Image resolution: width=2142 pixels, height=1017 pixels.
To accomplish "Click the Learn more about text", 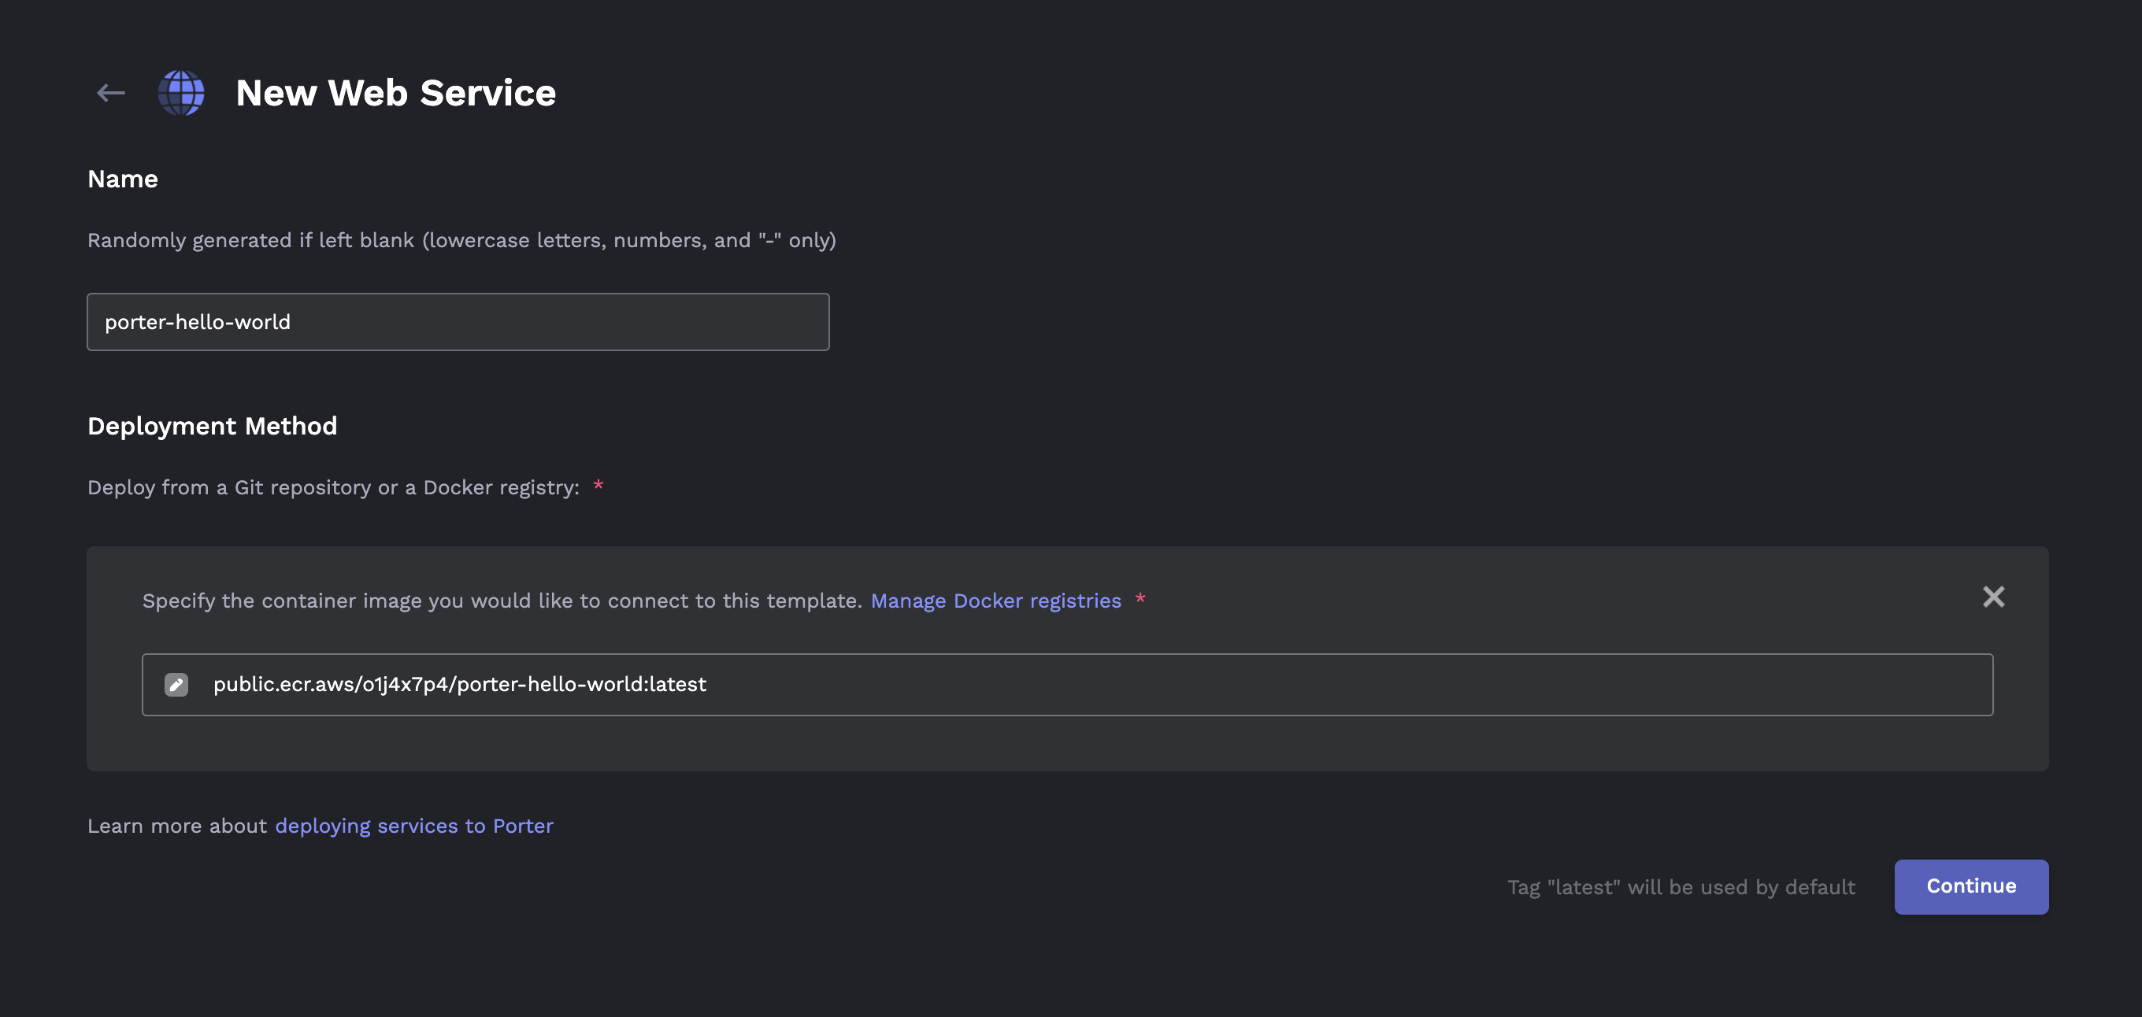I will pos(177,826).
